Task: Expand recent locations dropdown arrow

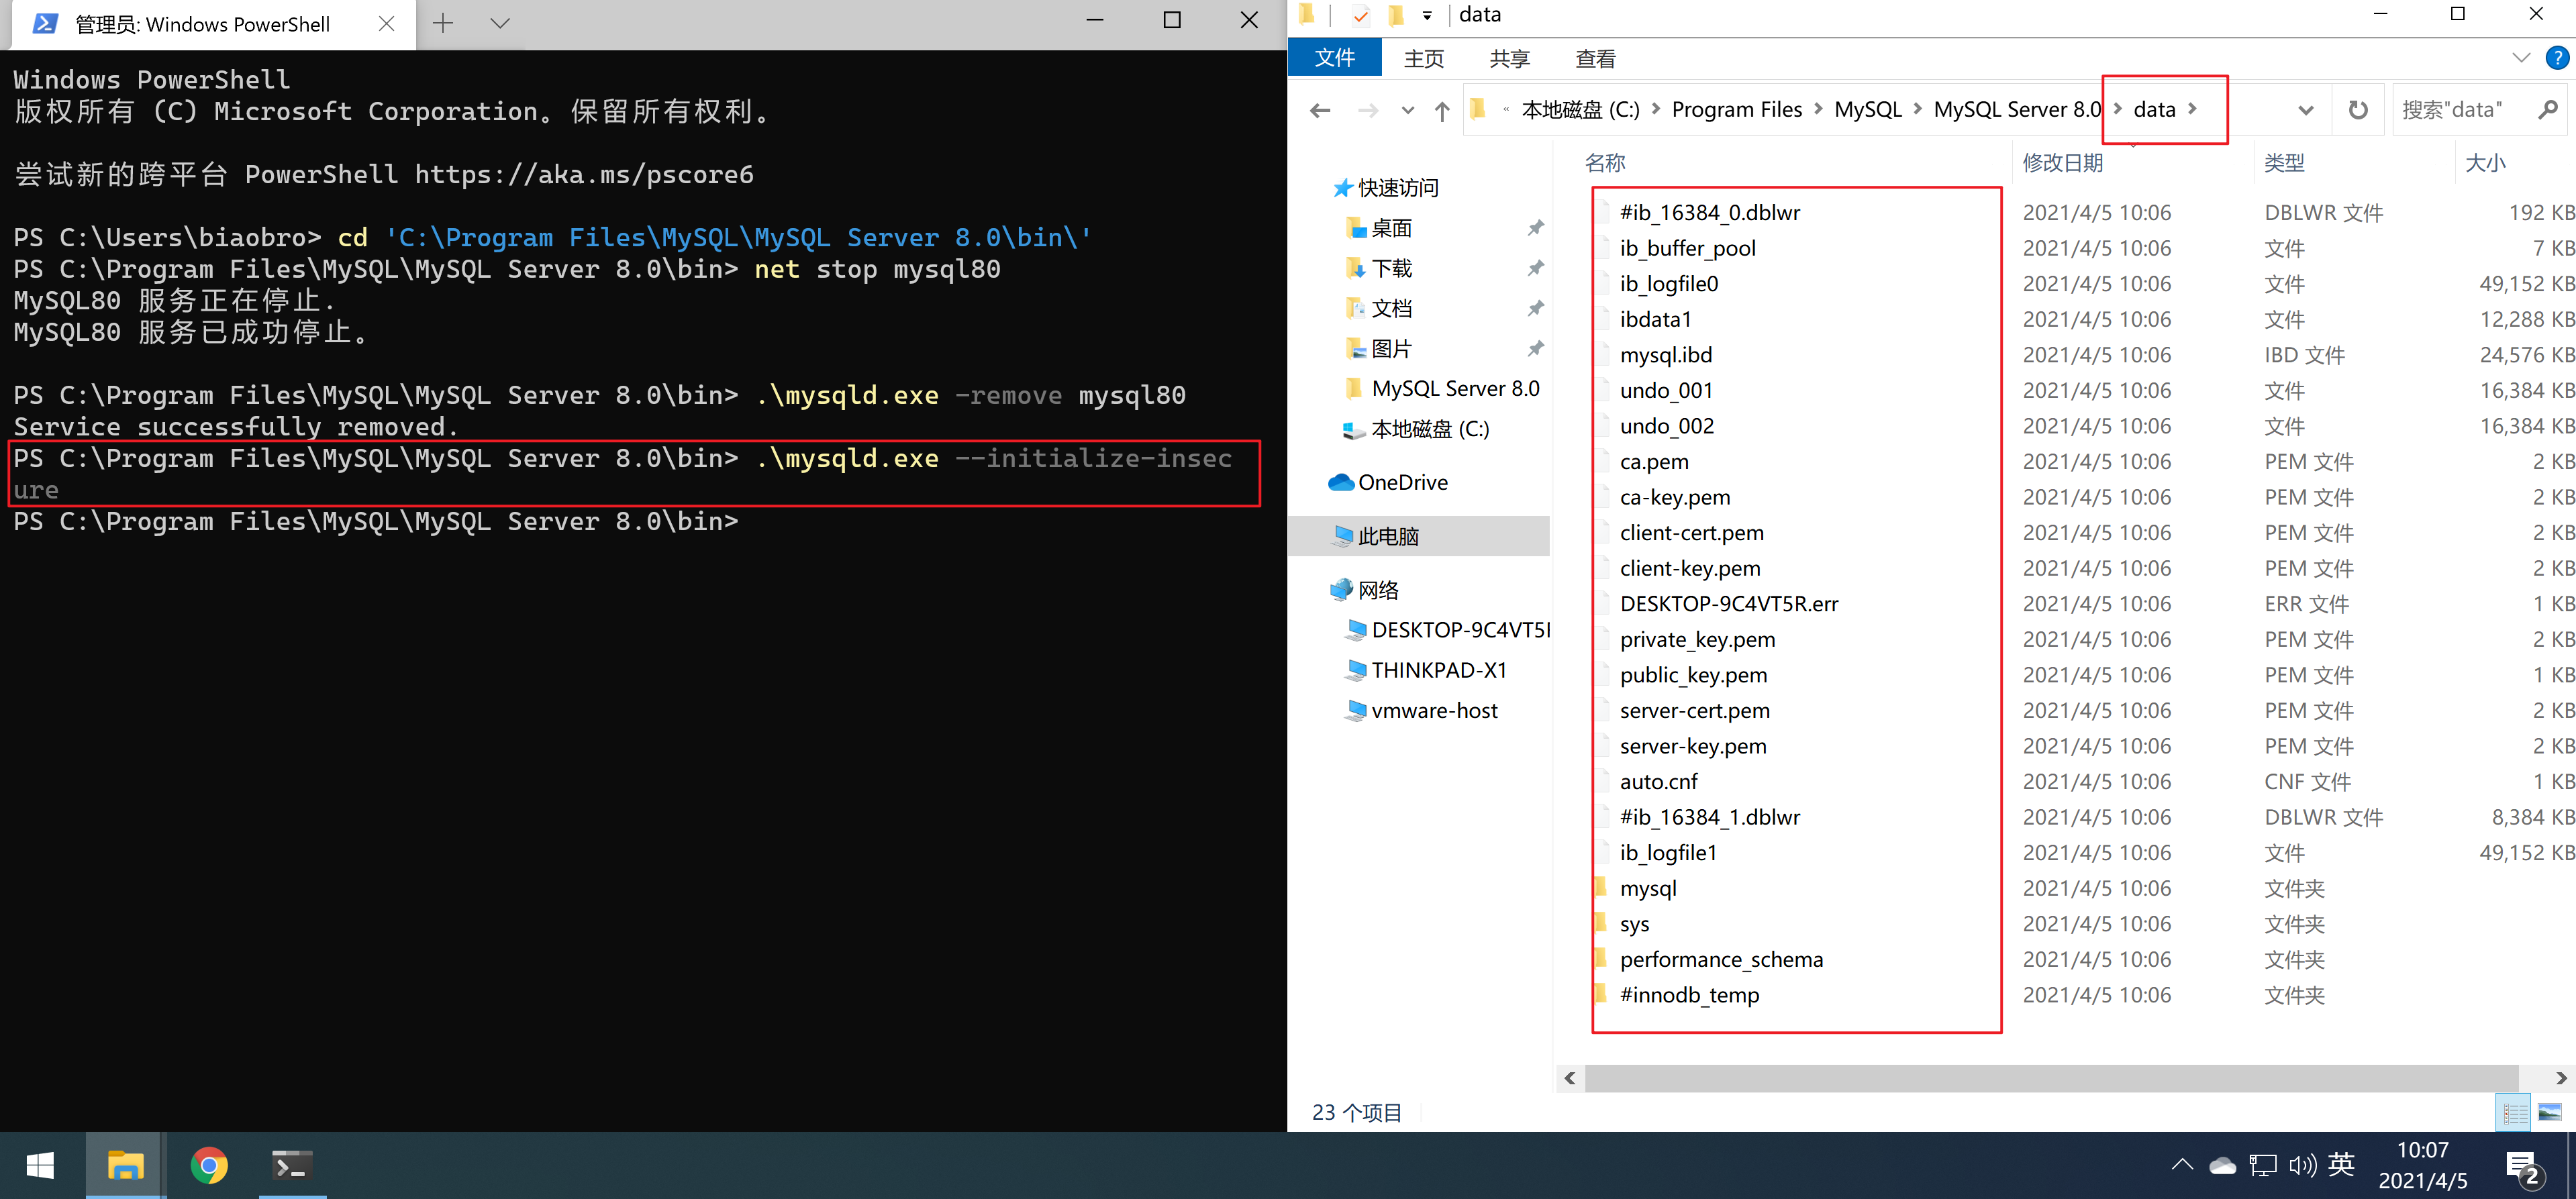Action: tap(1407, 110)
